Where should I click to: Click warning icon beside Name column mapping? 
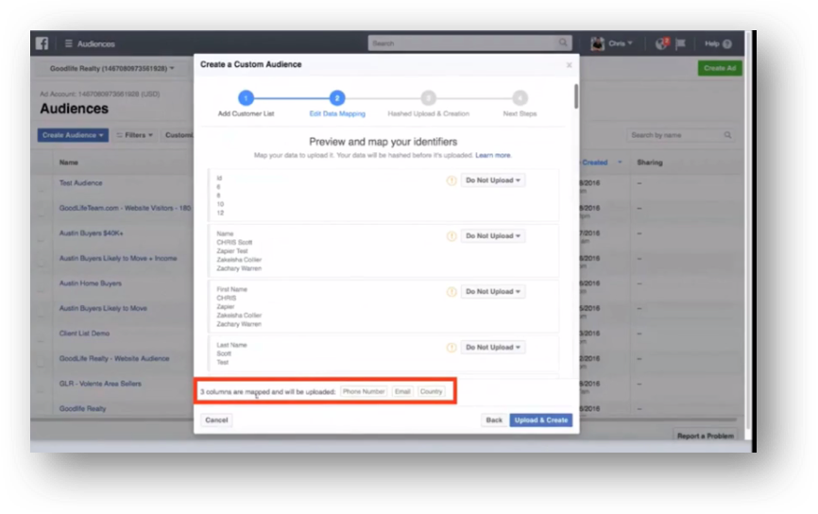point(452,236)
